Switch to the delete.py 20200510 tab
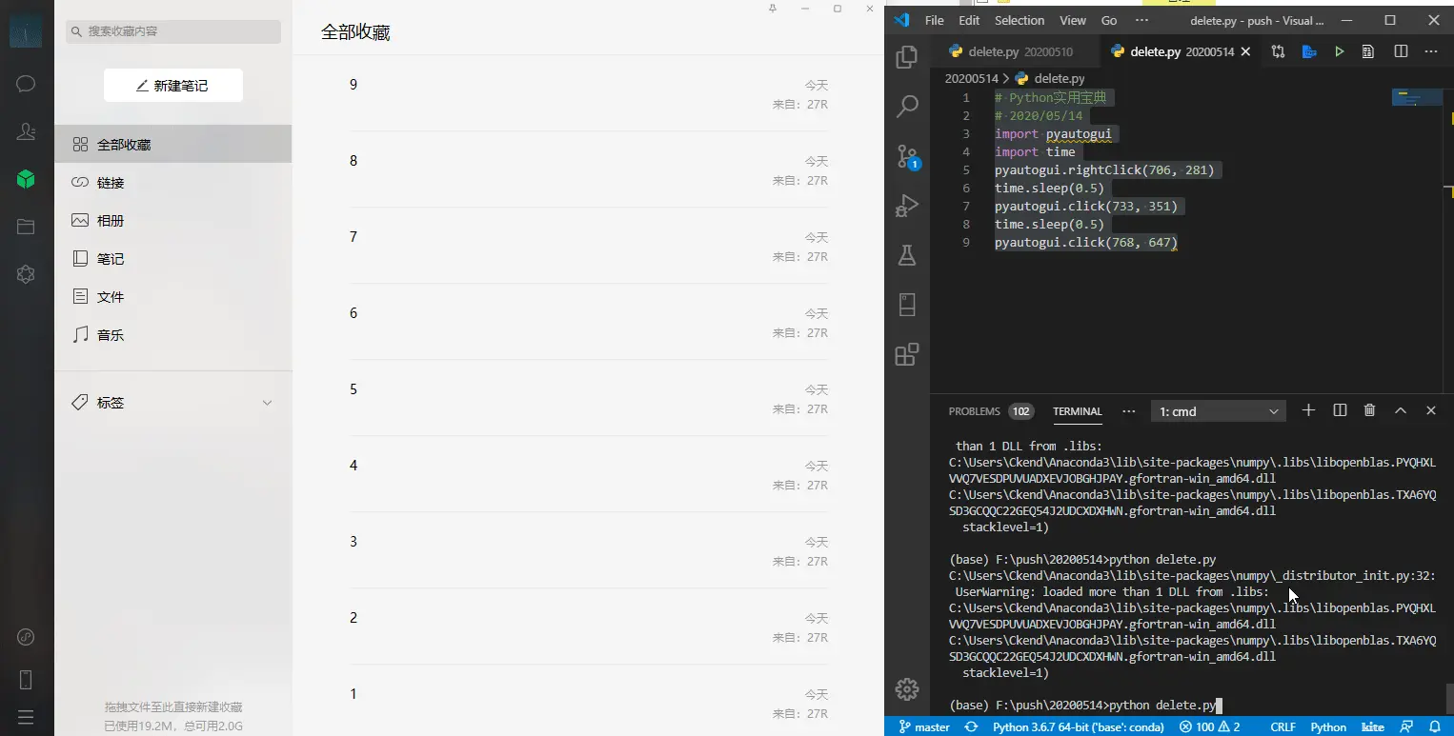This screenshot has width=1454, height=736. coord(1014,51)
